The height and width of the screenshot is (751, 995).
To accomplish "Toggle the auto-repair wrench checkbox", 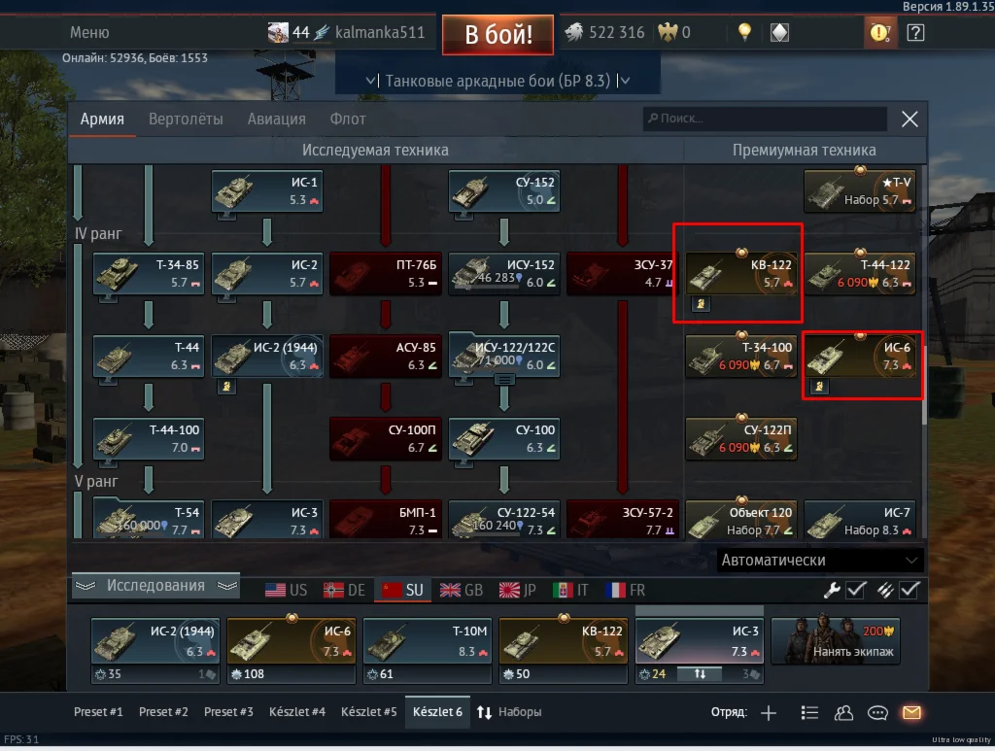I will point(855,590).
